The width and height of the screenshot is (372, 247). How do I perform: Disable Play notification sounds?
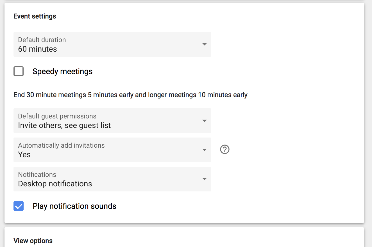coord(18,206)
